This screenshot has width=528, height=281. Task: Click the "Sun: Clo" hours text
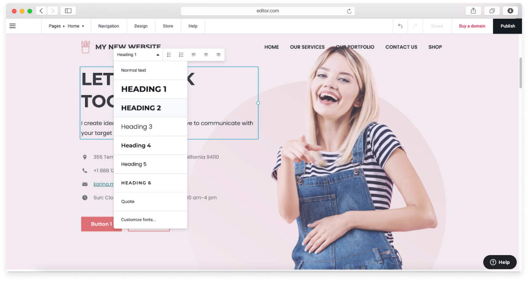tap(104, 197)
